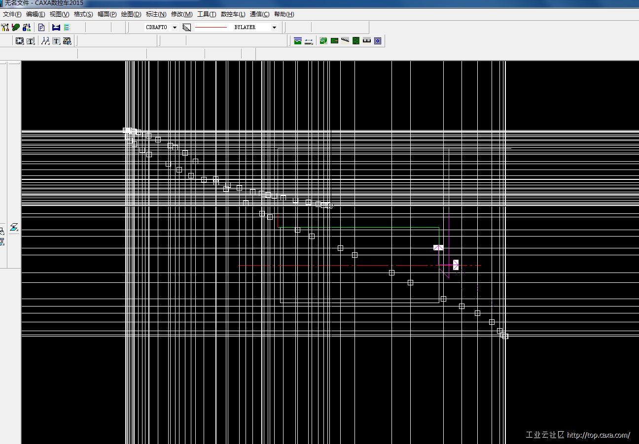639x444 pixels.
Task: Open the 绘图(D) menu
Action: 131,14
